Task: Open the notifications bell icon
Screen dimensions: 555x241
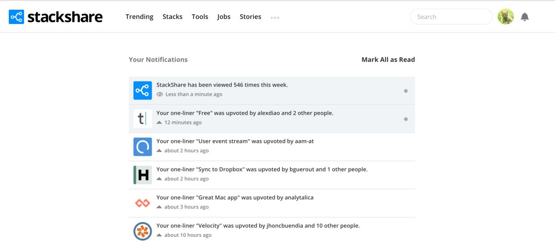Action: point(524,17)
